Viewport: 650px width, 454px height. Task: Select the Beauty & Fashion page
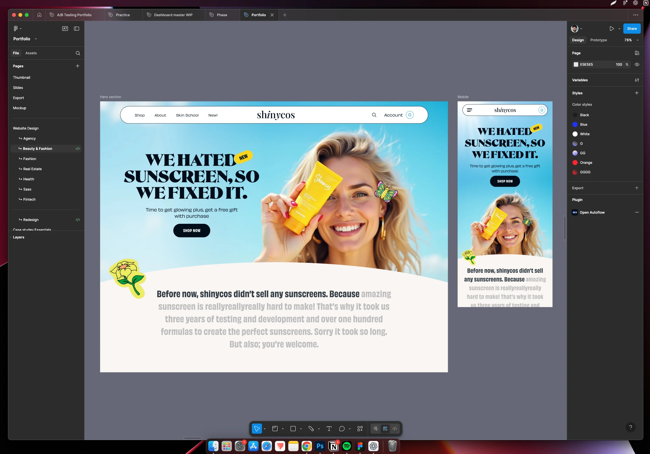(x=46, y=149)
